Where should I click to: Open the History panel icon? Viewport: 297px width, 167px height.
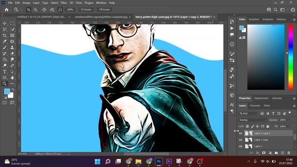[232, 22]
